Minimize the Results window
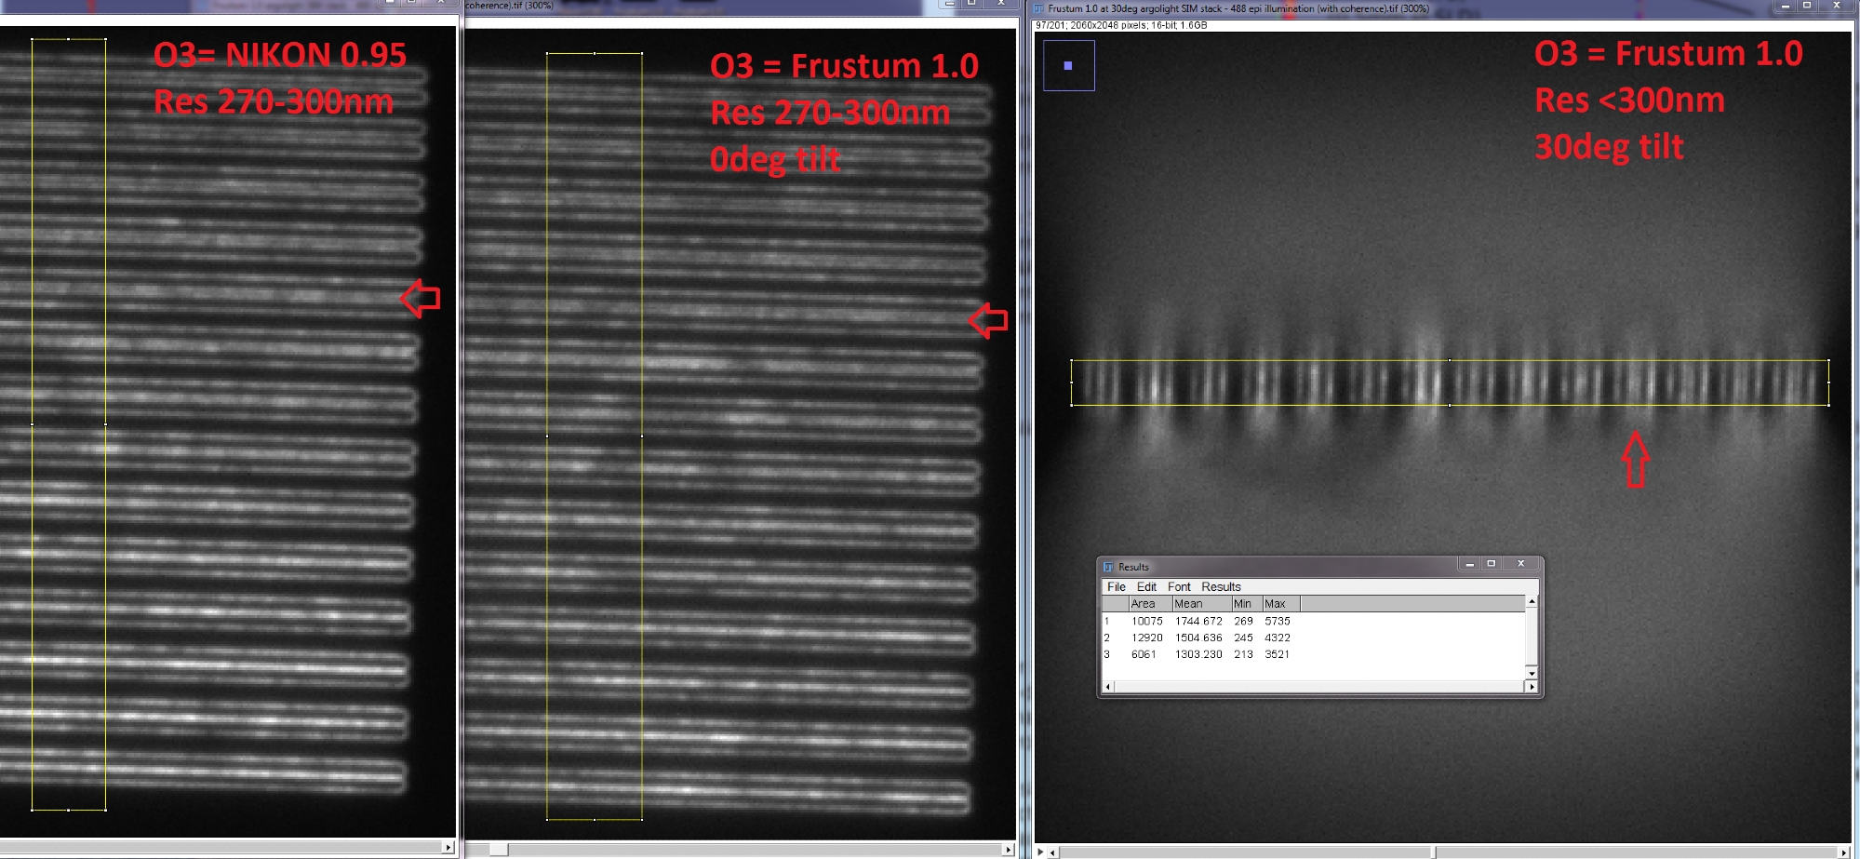 [x=1469, y=564]
